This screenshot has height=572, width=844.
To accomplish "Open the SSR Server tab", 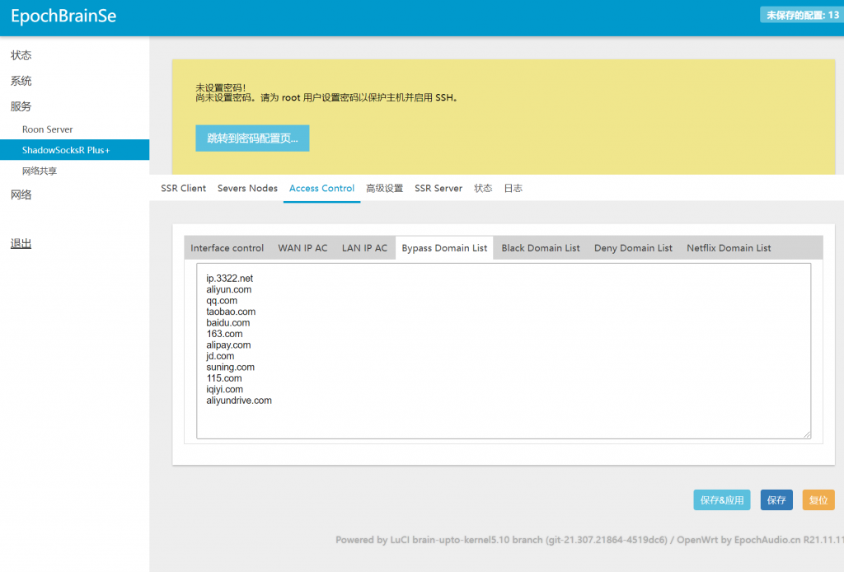I will [438, 189].
